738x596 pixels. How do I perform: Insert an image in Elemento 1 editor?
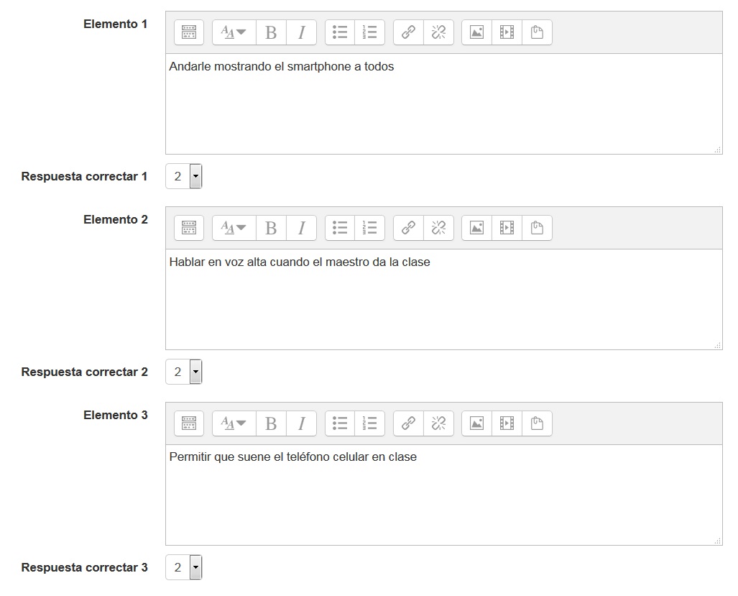pos(476,32)
